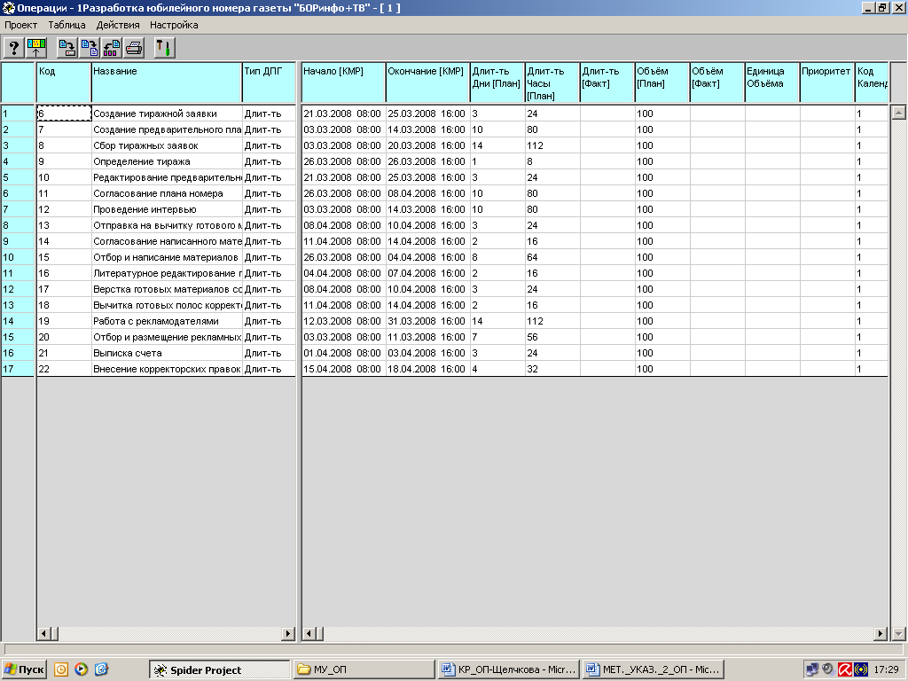Click end date cell 18.04.2008 16:00
This screenshot has height=681, width=908.
coord(428,369)
